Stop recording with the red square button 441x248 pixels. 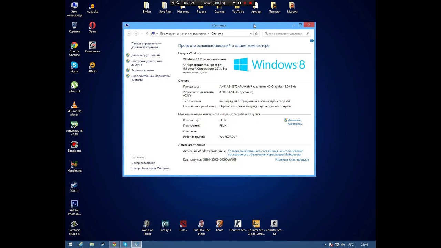pos(250,3)
